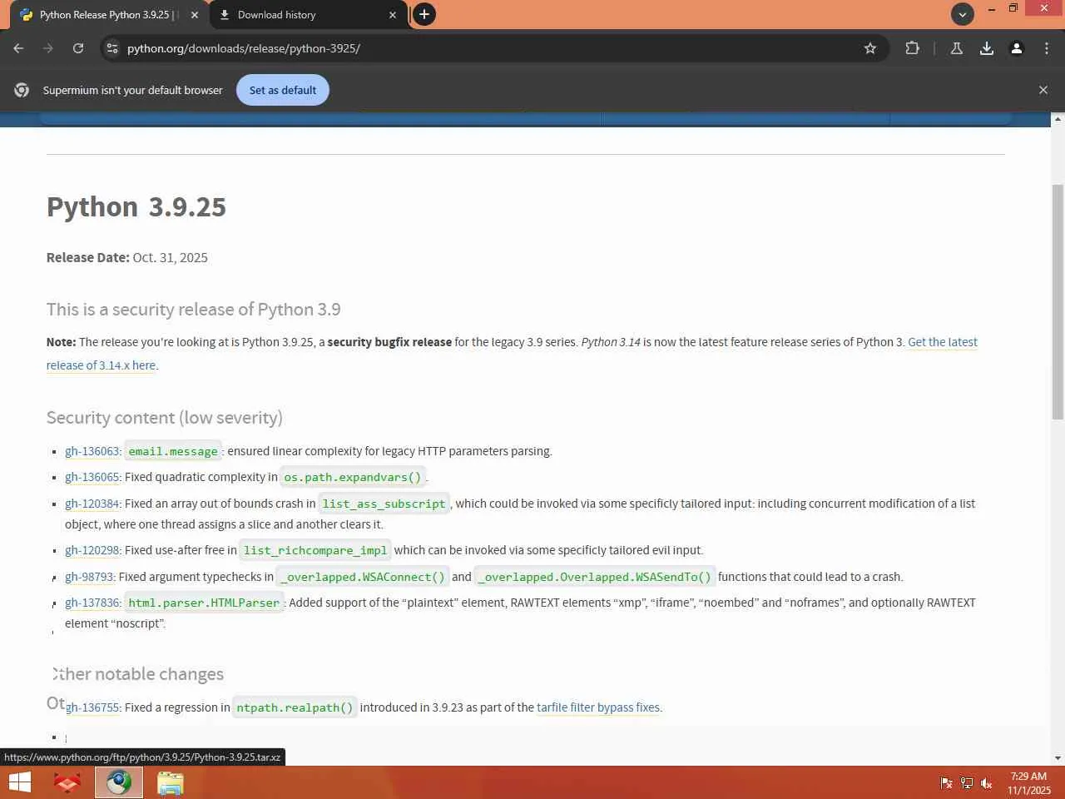Click the vertical scrollbar thumb
Image resolution: width=1065 pixels, height=799 pixels.
tap(1058, 301)
